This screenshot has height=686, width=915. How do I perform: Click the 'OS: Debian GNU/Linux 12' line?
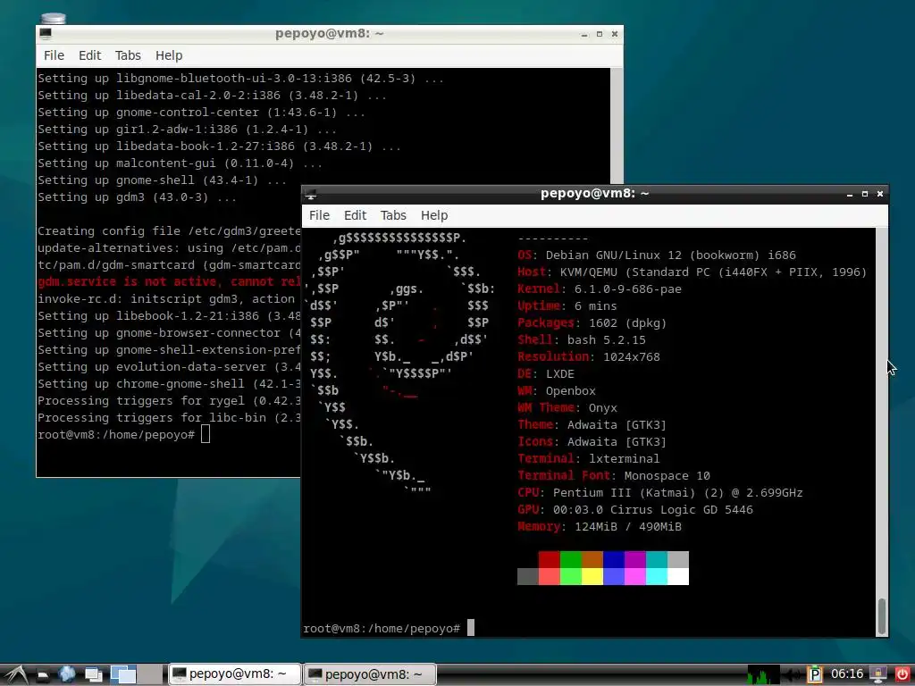coord(657,255)
